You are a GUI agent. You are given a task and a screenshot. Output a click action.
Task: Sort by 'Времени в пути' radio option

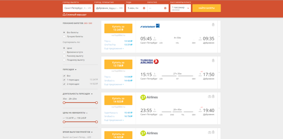click(x=64, y=52)
